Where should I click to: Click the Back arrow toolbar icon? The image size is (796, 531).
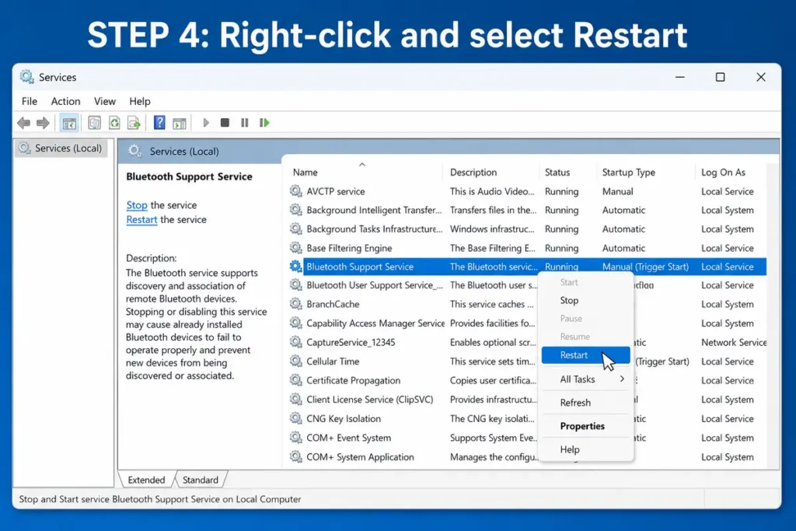23,122
